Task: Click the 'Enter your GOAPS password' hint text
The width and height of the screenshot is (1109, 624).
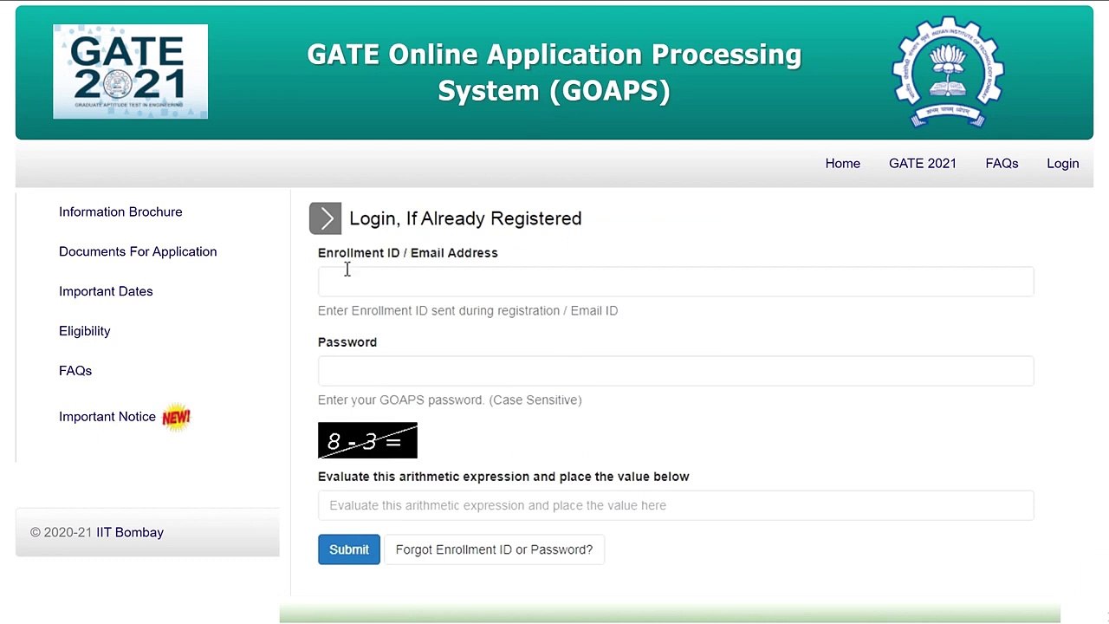Action: 450,400
